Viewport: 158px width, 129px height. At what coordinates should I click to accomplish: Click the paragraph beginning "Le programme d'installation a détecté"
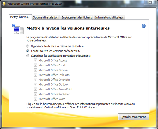[79, 39]
